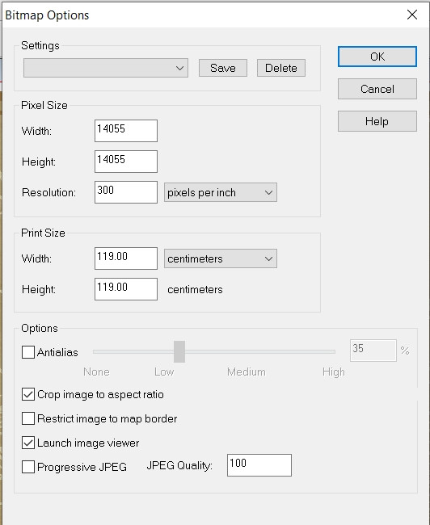Focus the Pixel Size Height field
The height and width of the screenshot is (525, 430).
pos(126,162)
